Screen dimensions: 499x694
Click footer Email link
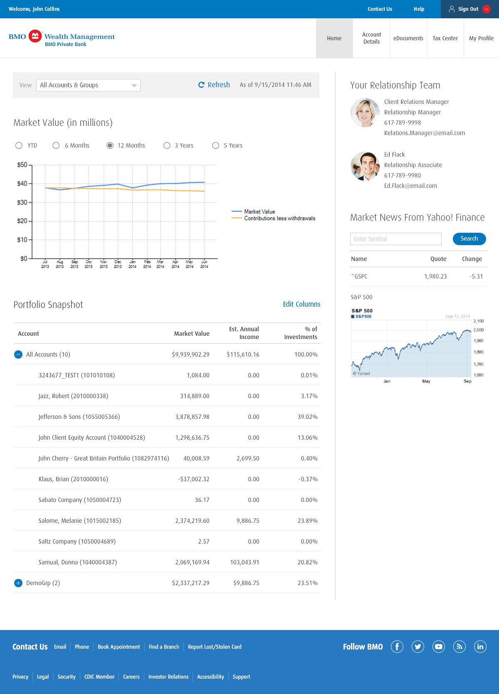tap(60, 647)
